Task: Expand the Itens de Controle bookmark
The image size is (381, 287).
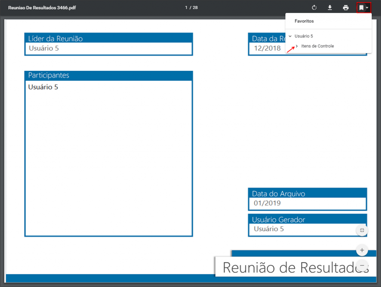Action: (297, 46)
